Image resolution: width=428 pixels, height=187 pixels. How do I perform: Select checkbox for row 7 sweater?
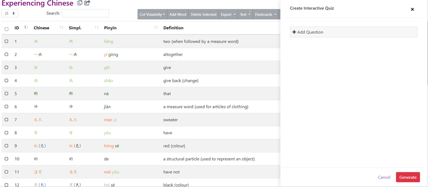point(6,120)
